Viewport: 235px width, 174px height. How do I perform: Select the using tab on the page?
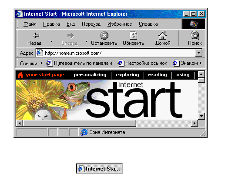point(183,75)
